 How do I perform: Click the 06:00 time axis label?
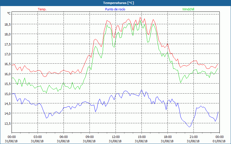coord(64,137)
